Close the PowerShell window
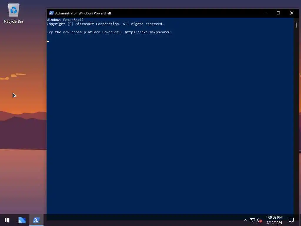 click(292, 13)
